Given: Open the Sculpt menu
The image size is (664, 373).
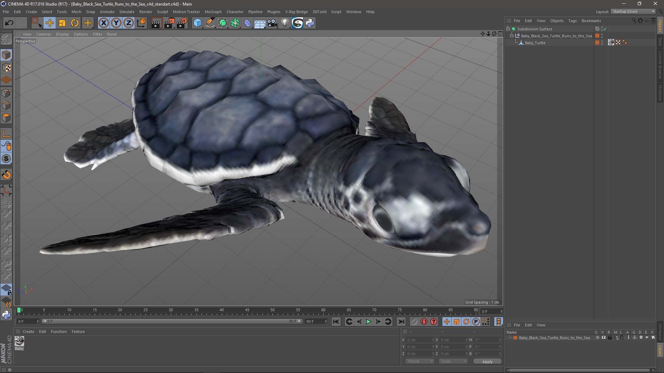Looking at the screenshot, I should (x=162, y=12).
